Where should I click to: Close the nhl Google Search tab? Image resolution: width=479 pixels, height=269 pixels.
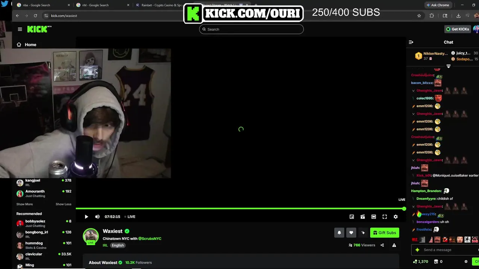pyautogui.click(x=128, y=5)
